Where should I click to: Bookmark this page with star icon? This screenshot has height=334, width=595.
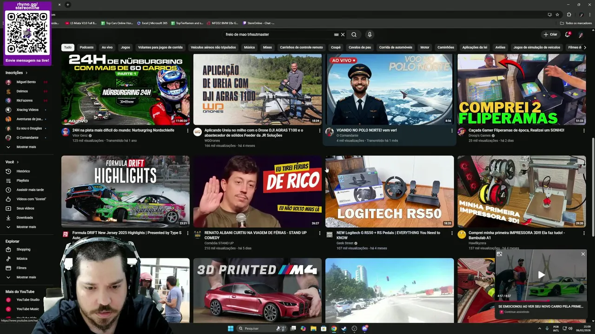tap(557, 14)
